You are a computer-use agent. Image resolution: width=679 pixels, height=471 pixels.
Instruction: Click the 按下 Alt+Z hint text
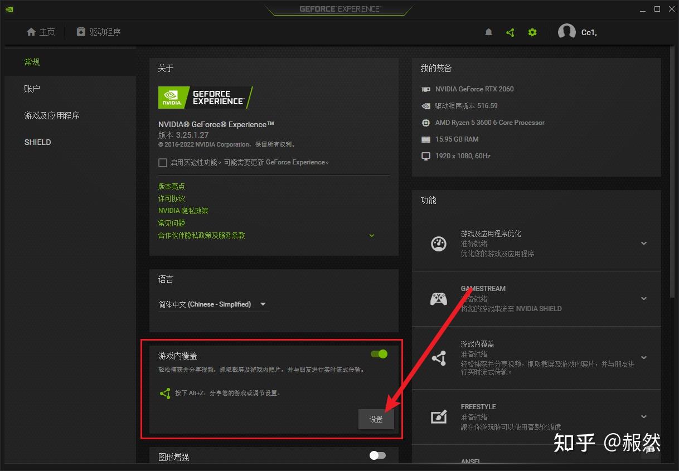[229, 393]
